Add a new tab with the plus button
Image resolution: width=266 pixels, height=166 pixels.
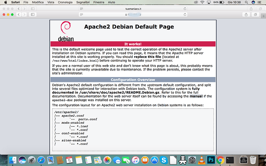click(x=263, y=16)
